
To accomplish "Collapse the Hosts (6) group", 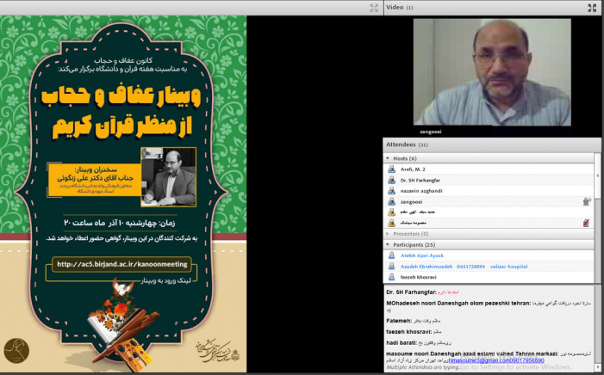I will pyautogui.click(x=387, y=158).
